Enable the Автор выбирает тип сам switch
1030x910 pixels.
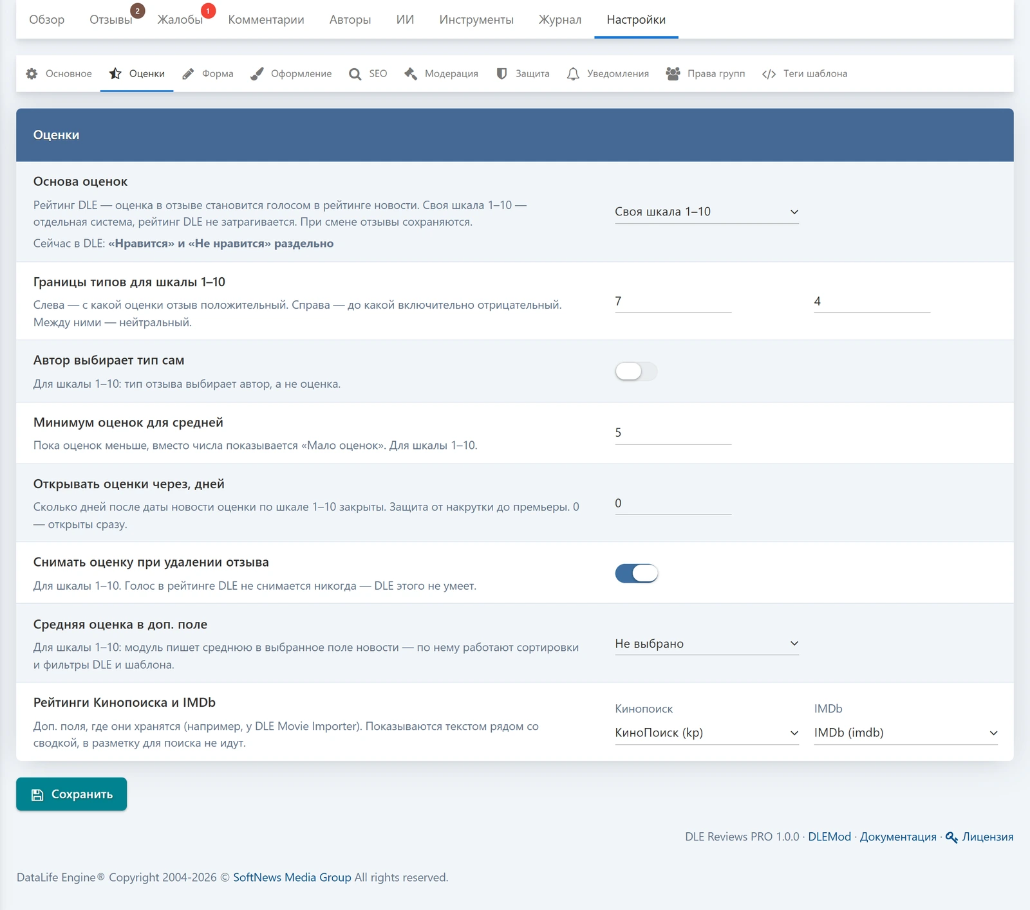[636, 371]
